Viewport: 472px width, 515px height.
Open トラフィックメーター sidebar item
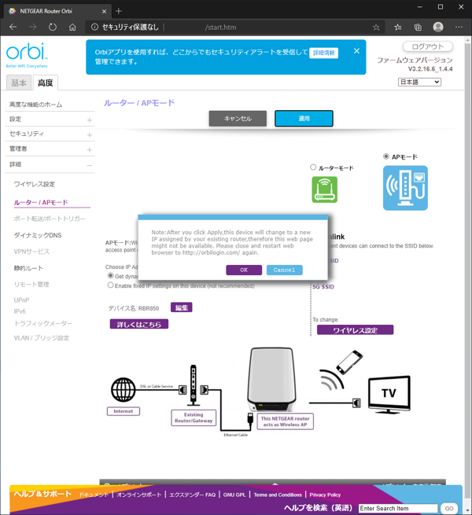pyautogui.click(x=43, y=323)
